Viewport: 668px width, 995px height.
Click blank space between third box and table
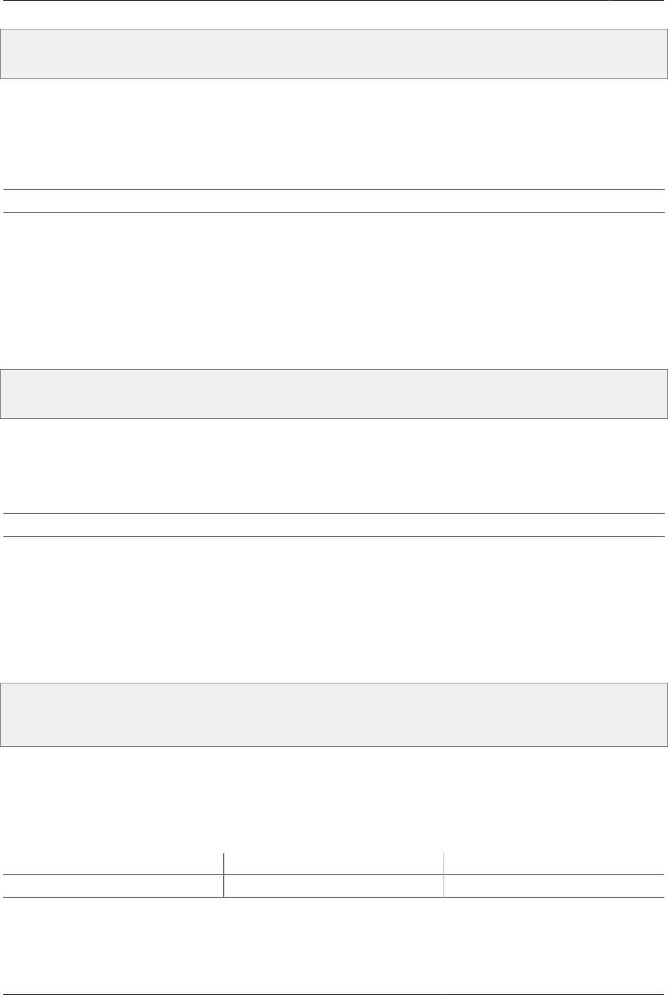(334, 799)
